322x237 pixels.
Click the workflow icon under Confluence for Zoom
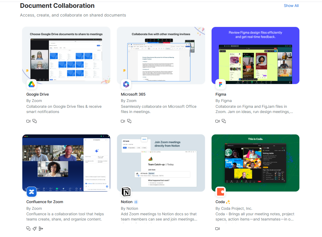coord(41,229)
